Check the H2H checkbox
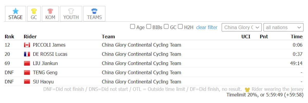Image resolution: width=308 pixels, height=103 pixels. pos(180,26)
